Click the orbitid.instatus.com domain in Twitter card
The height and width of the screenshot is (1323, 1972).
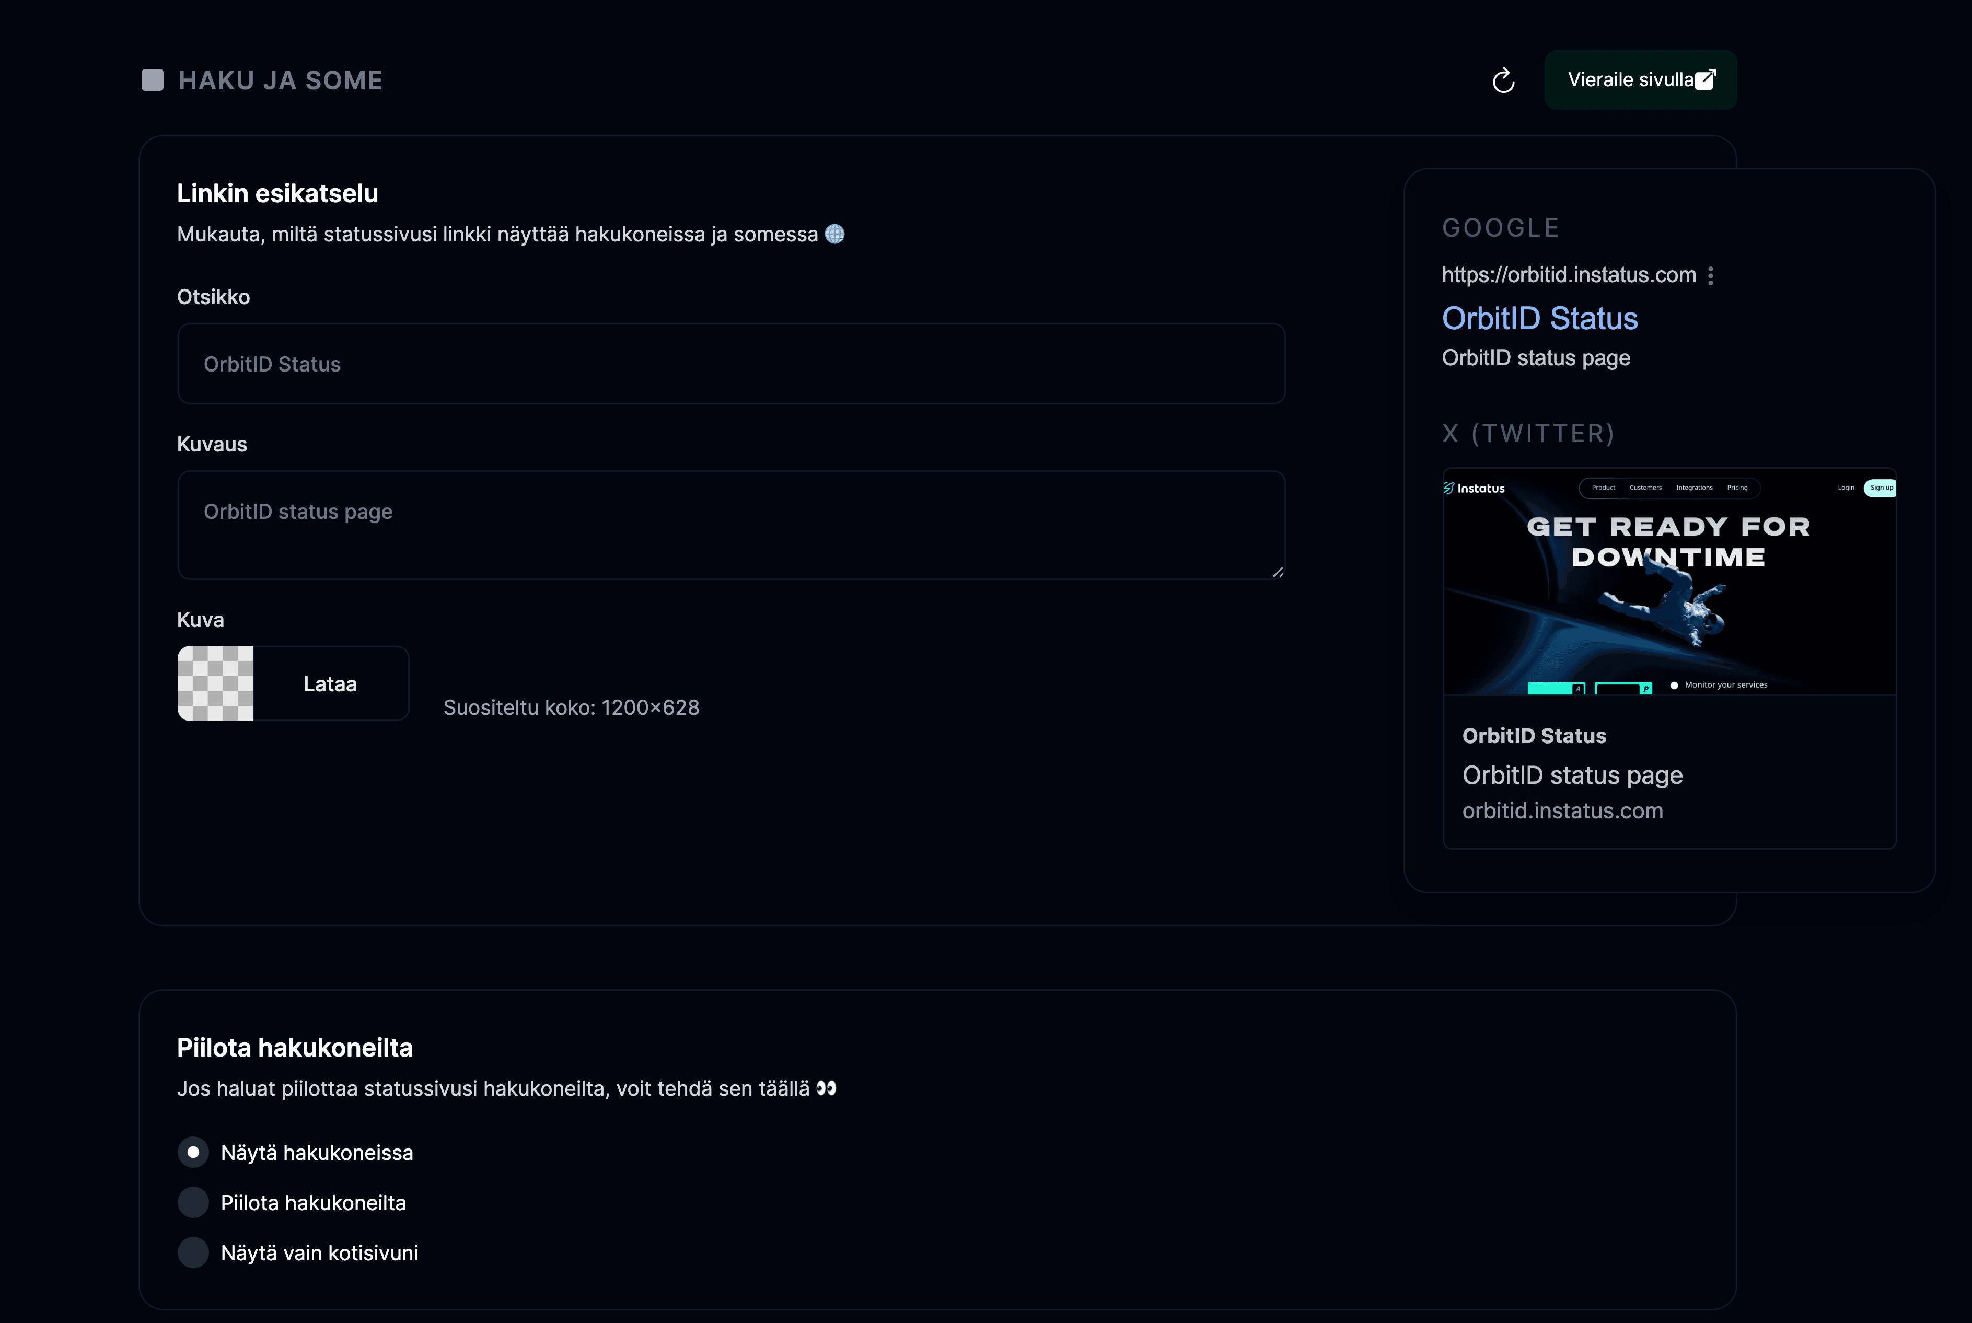[1562, 811]
